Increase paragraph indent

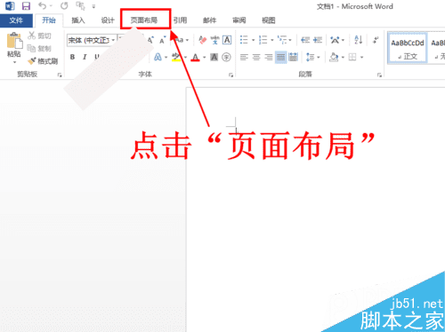(318, 40)
